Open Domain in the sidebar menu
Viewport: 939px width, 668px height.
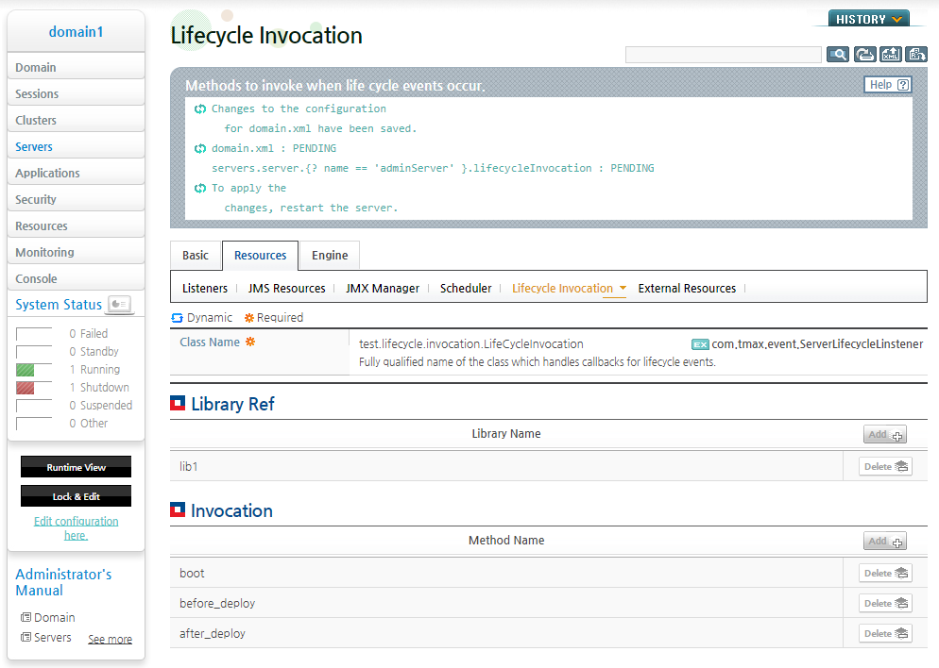pos(77,67)
